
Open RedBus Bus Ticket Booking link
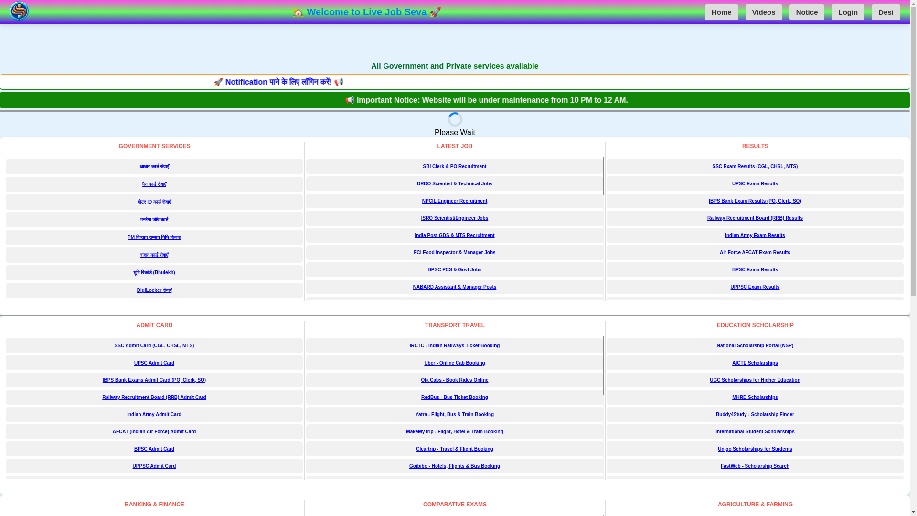tap(454, 398)
